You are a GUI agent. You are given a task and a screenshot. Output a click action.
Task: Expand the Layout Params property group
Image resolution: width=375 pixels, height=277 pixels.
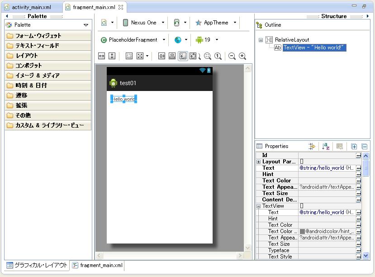coord(259,162)
